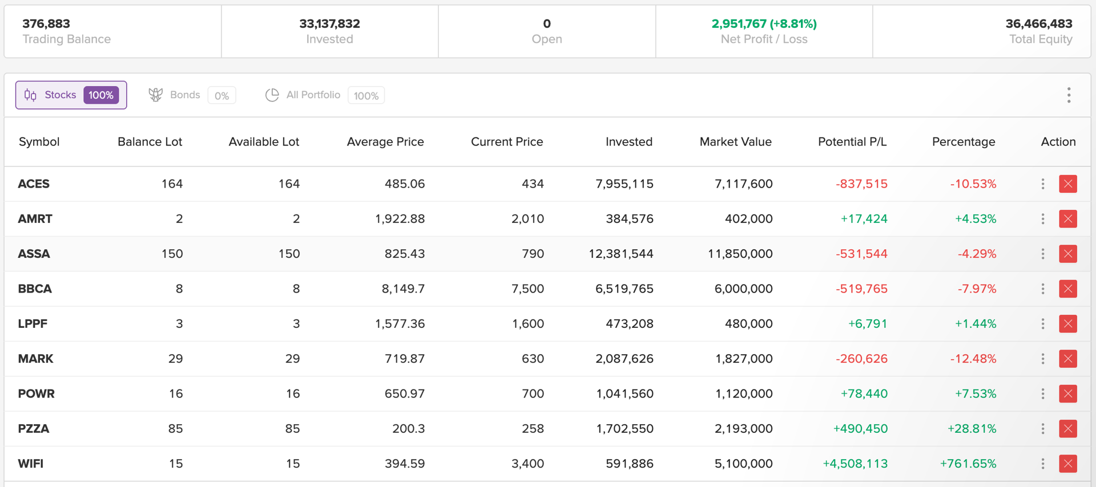Image resolution: width=1096 pixels, height=487 pixels.
Task: Close the PZZA position with red X
Action: 1067,429
